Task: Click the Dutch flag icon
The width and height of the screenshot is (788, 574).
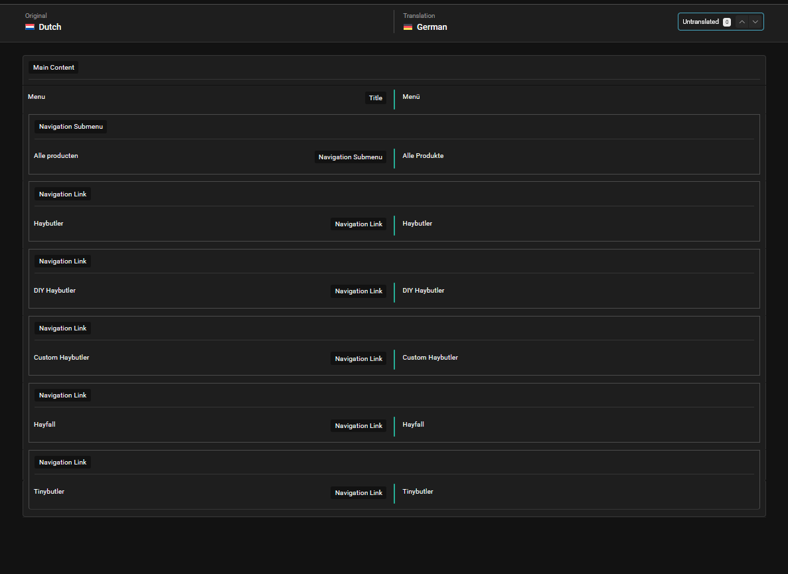Action: [30, 27]
